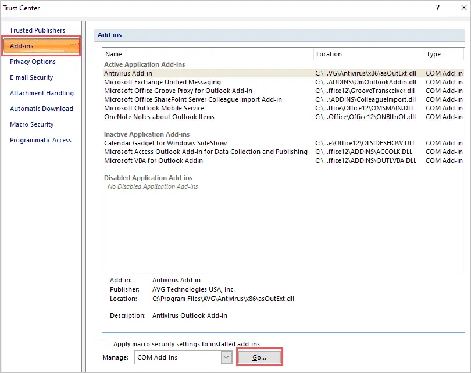Click the help question mark icon
Screen dimensions: 471x373
tap(438, 8)
